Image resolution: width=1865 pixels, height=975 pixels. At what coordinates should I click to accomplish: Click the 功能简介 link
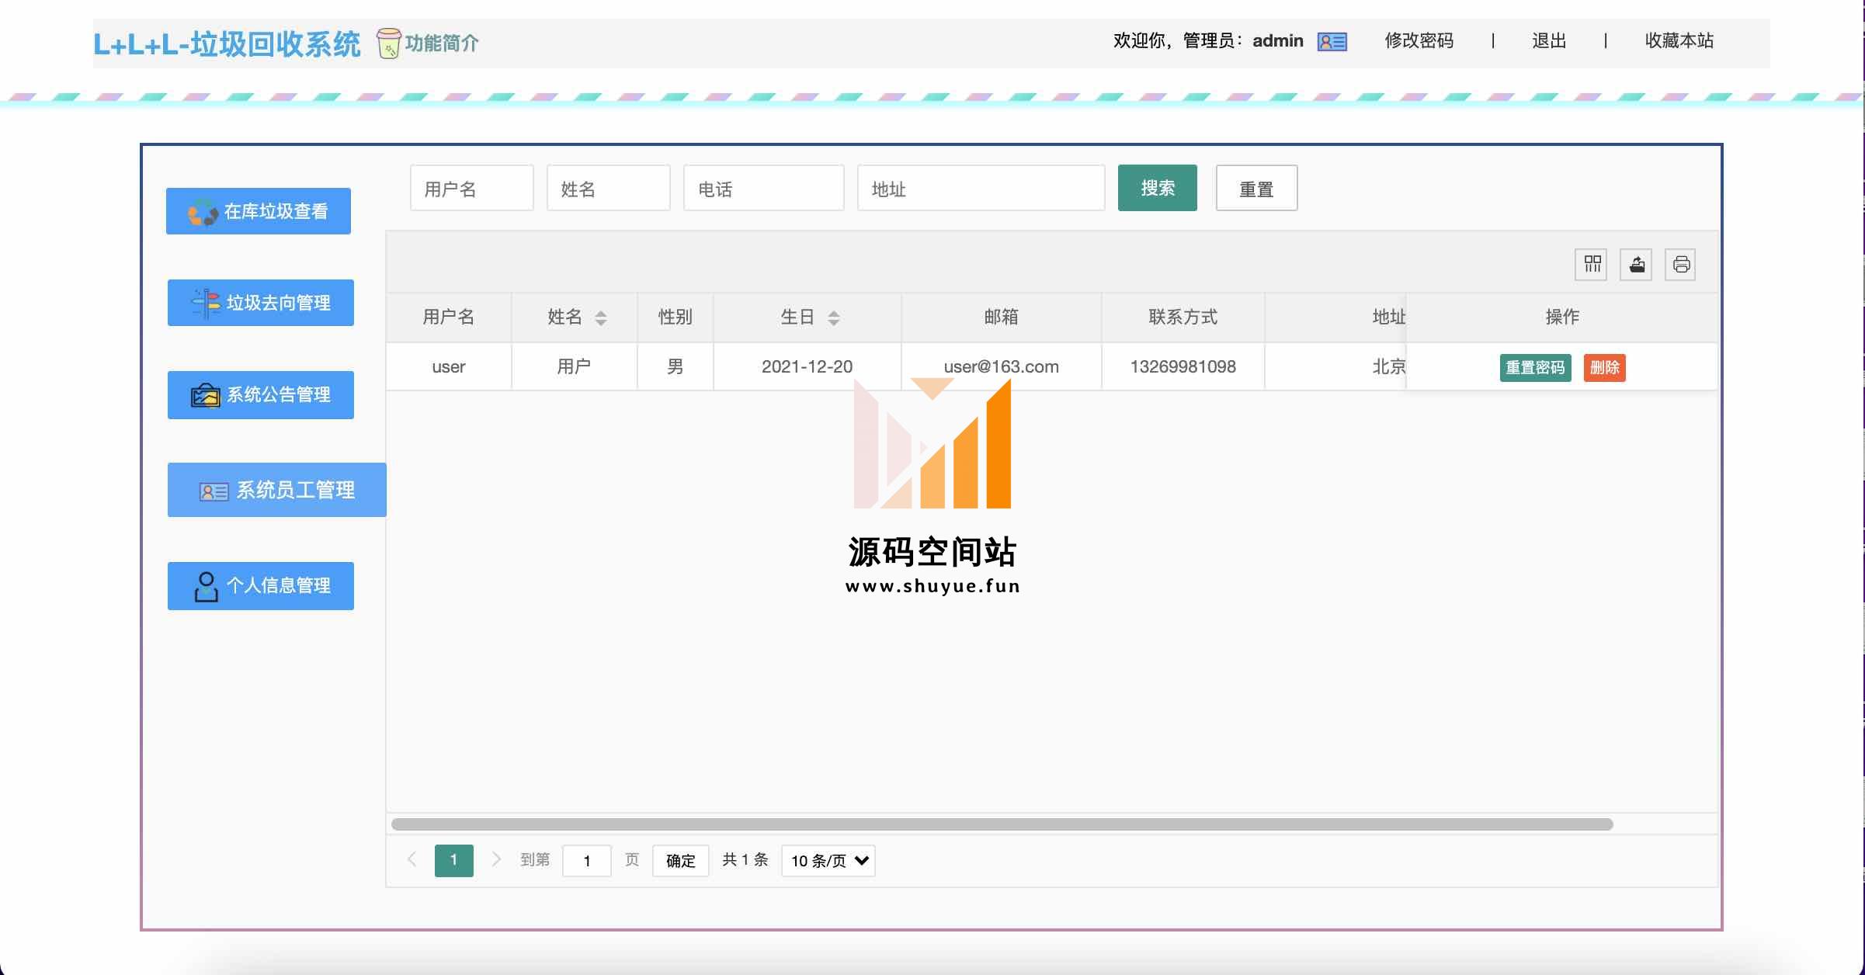tap(442, 43)
